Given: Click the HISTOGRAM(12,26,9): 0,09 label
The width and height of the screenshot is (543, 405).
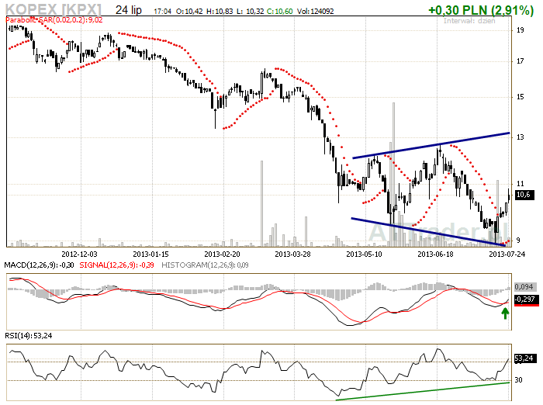Looking at the screenshot, I should 205,265.
